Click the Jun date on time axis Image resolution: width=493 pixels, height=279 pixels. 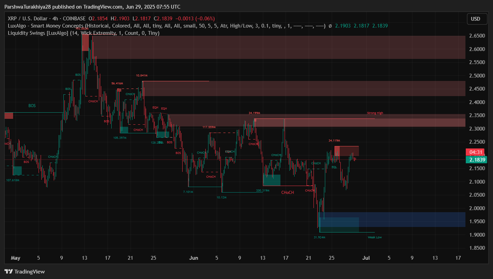(194, 258)
